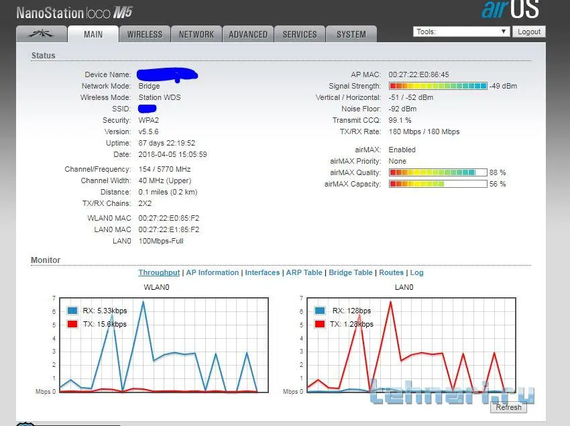Click the red TX legend square in LAN0 chart

(320, 324)
